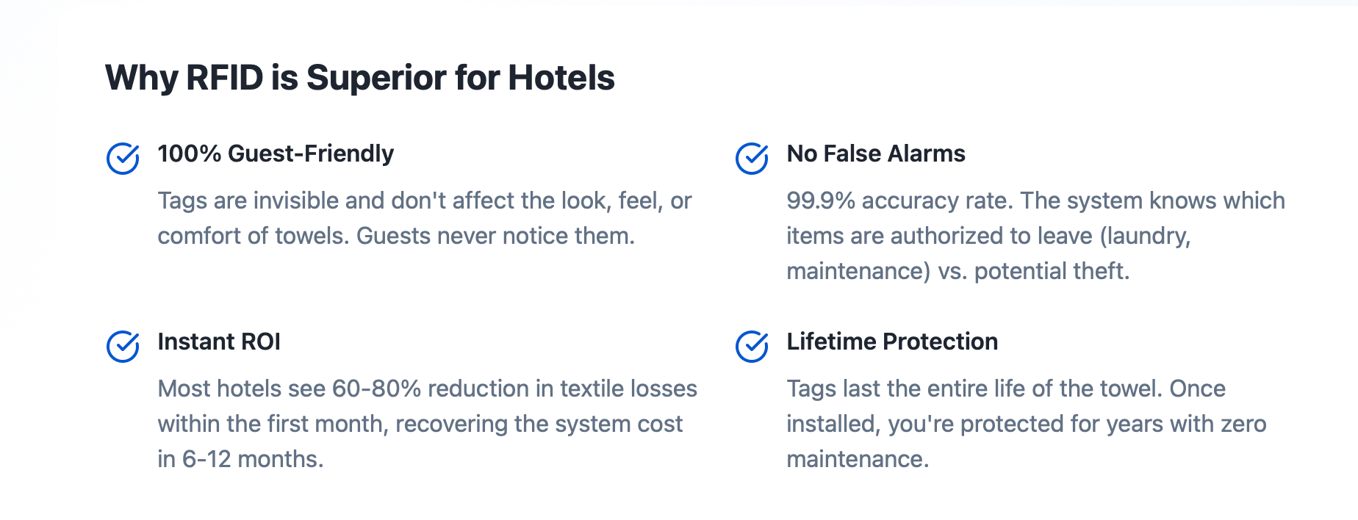1358x520 pixels.
Task: Click the final word "maintenance." under Lifetime Protection
Action: [858, 459]
